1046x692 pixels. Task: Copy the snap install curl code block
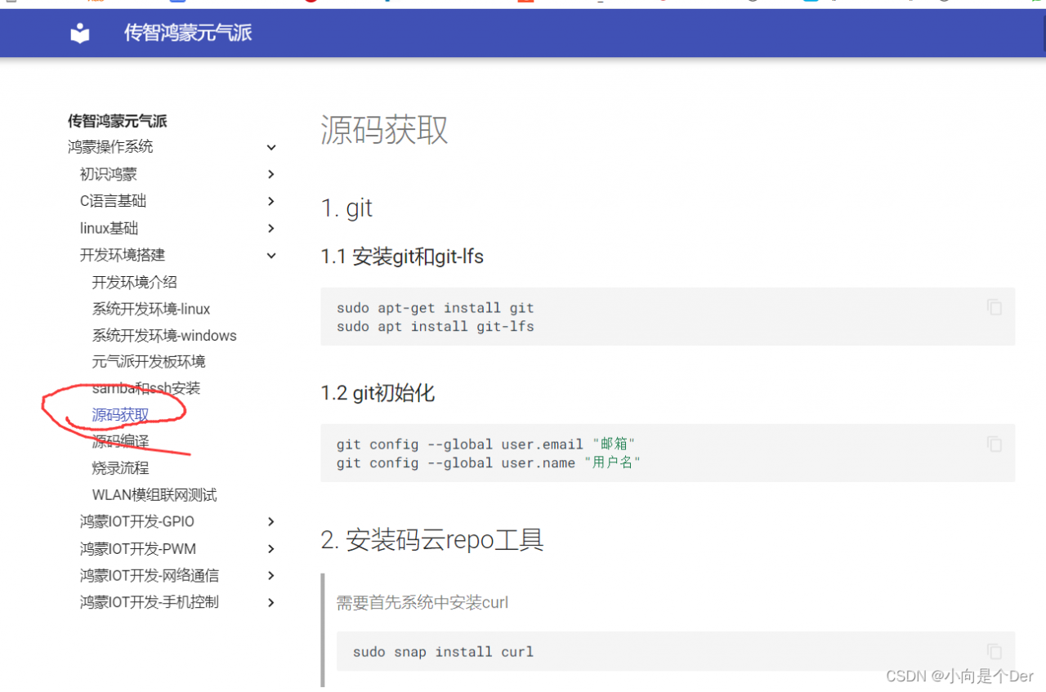pyautogui.click(x=994, y=651)
